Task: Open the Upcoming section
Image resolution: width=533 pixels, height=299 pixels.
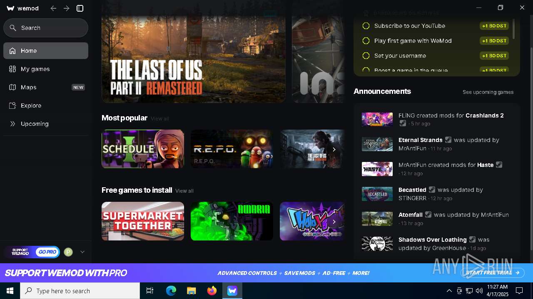Action: pos(46,124)
